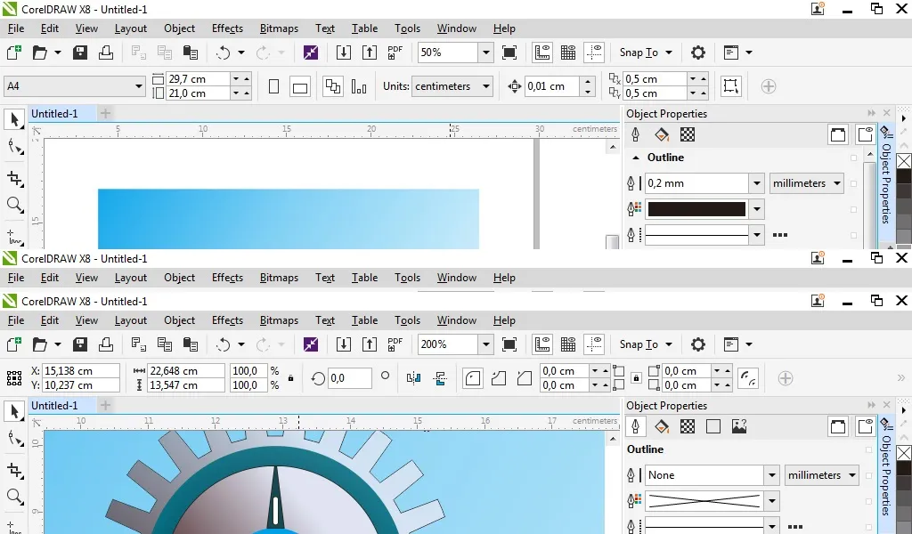The width and height of the screenshot is (912, 534).
Task: Toggle Edit corners together lock in bottom window
Action: point(636,378)
